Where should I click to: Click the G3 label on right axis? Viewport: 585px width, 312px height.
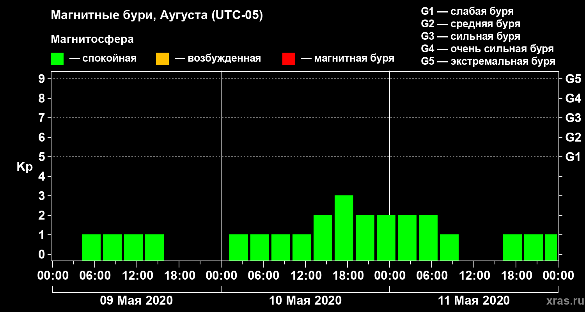[573, 118]
